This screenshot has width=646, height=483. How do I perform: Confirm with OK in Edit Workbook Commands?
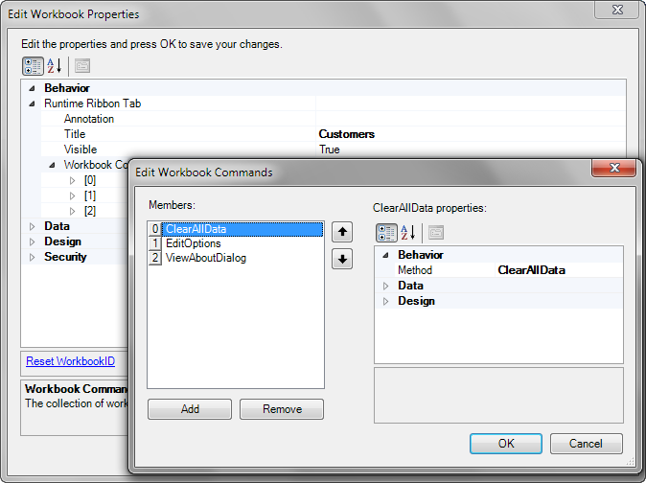click(x=506, y=444)
